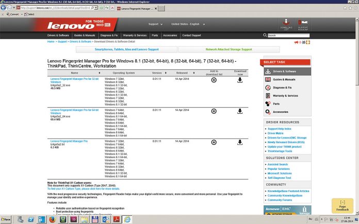Select the Parts icon in Select Task
This screenshot has height=224, width=359.
point(268,104)
